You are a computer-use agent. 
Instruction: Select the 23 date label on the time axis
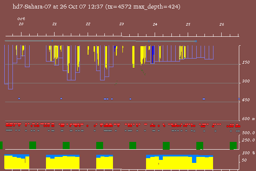122,24
